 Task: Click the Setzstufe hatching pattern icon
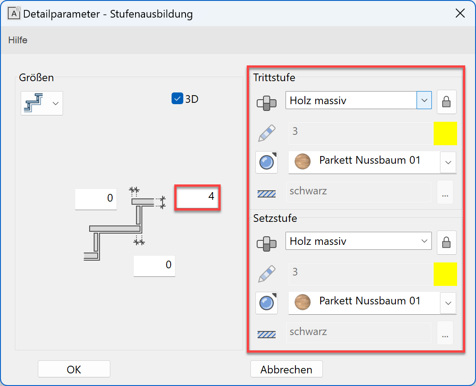click(266, 334)
